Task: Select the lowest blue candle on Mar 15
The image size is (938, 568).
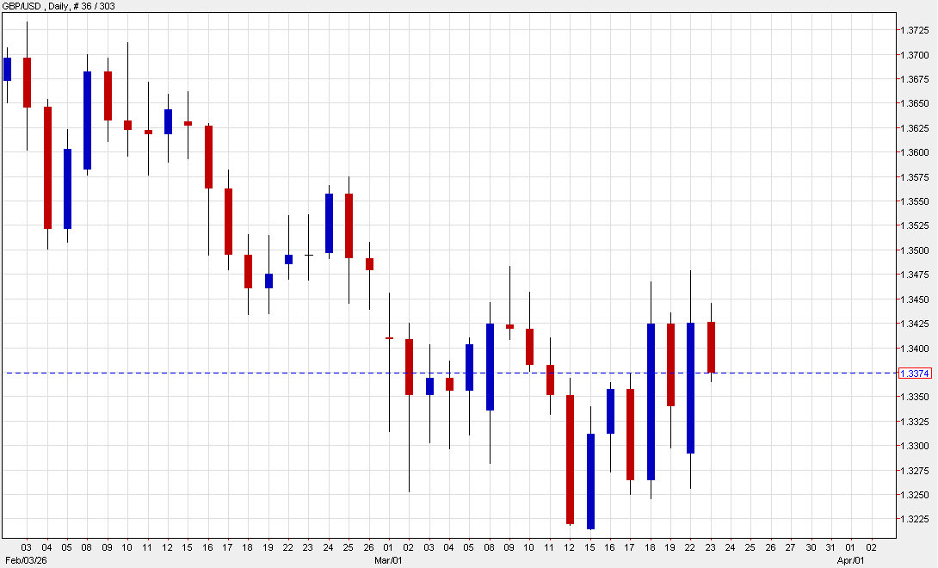Action: tap(589, 482)
